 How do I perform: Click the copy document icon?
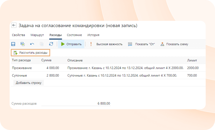pyautogui.click(x=41, y=44)
